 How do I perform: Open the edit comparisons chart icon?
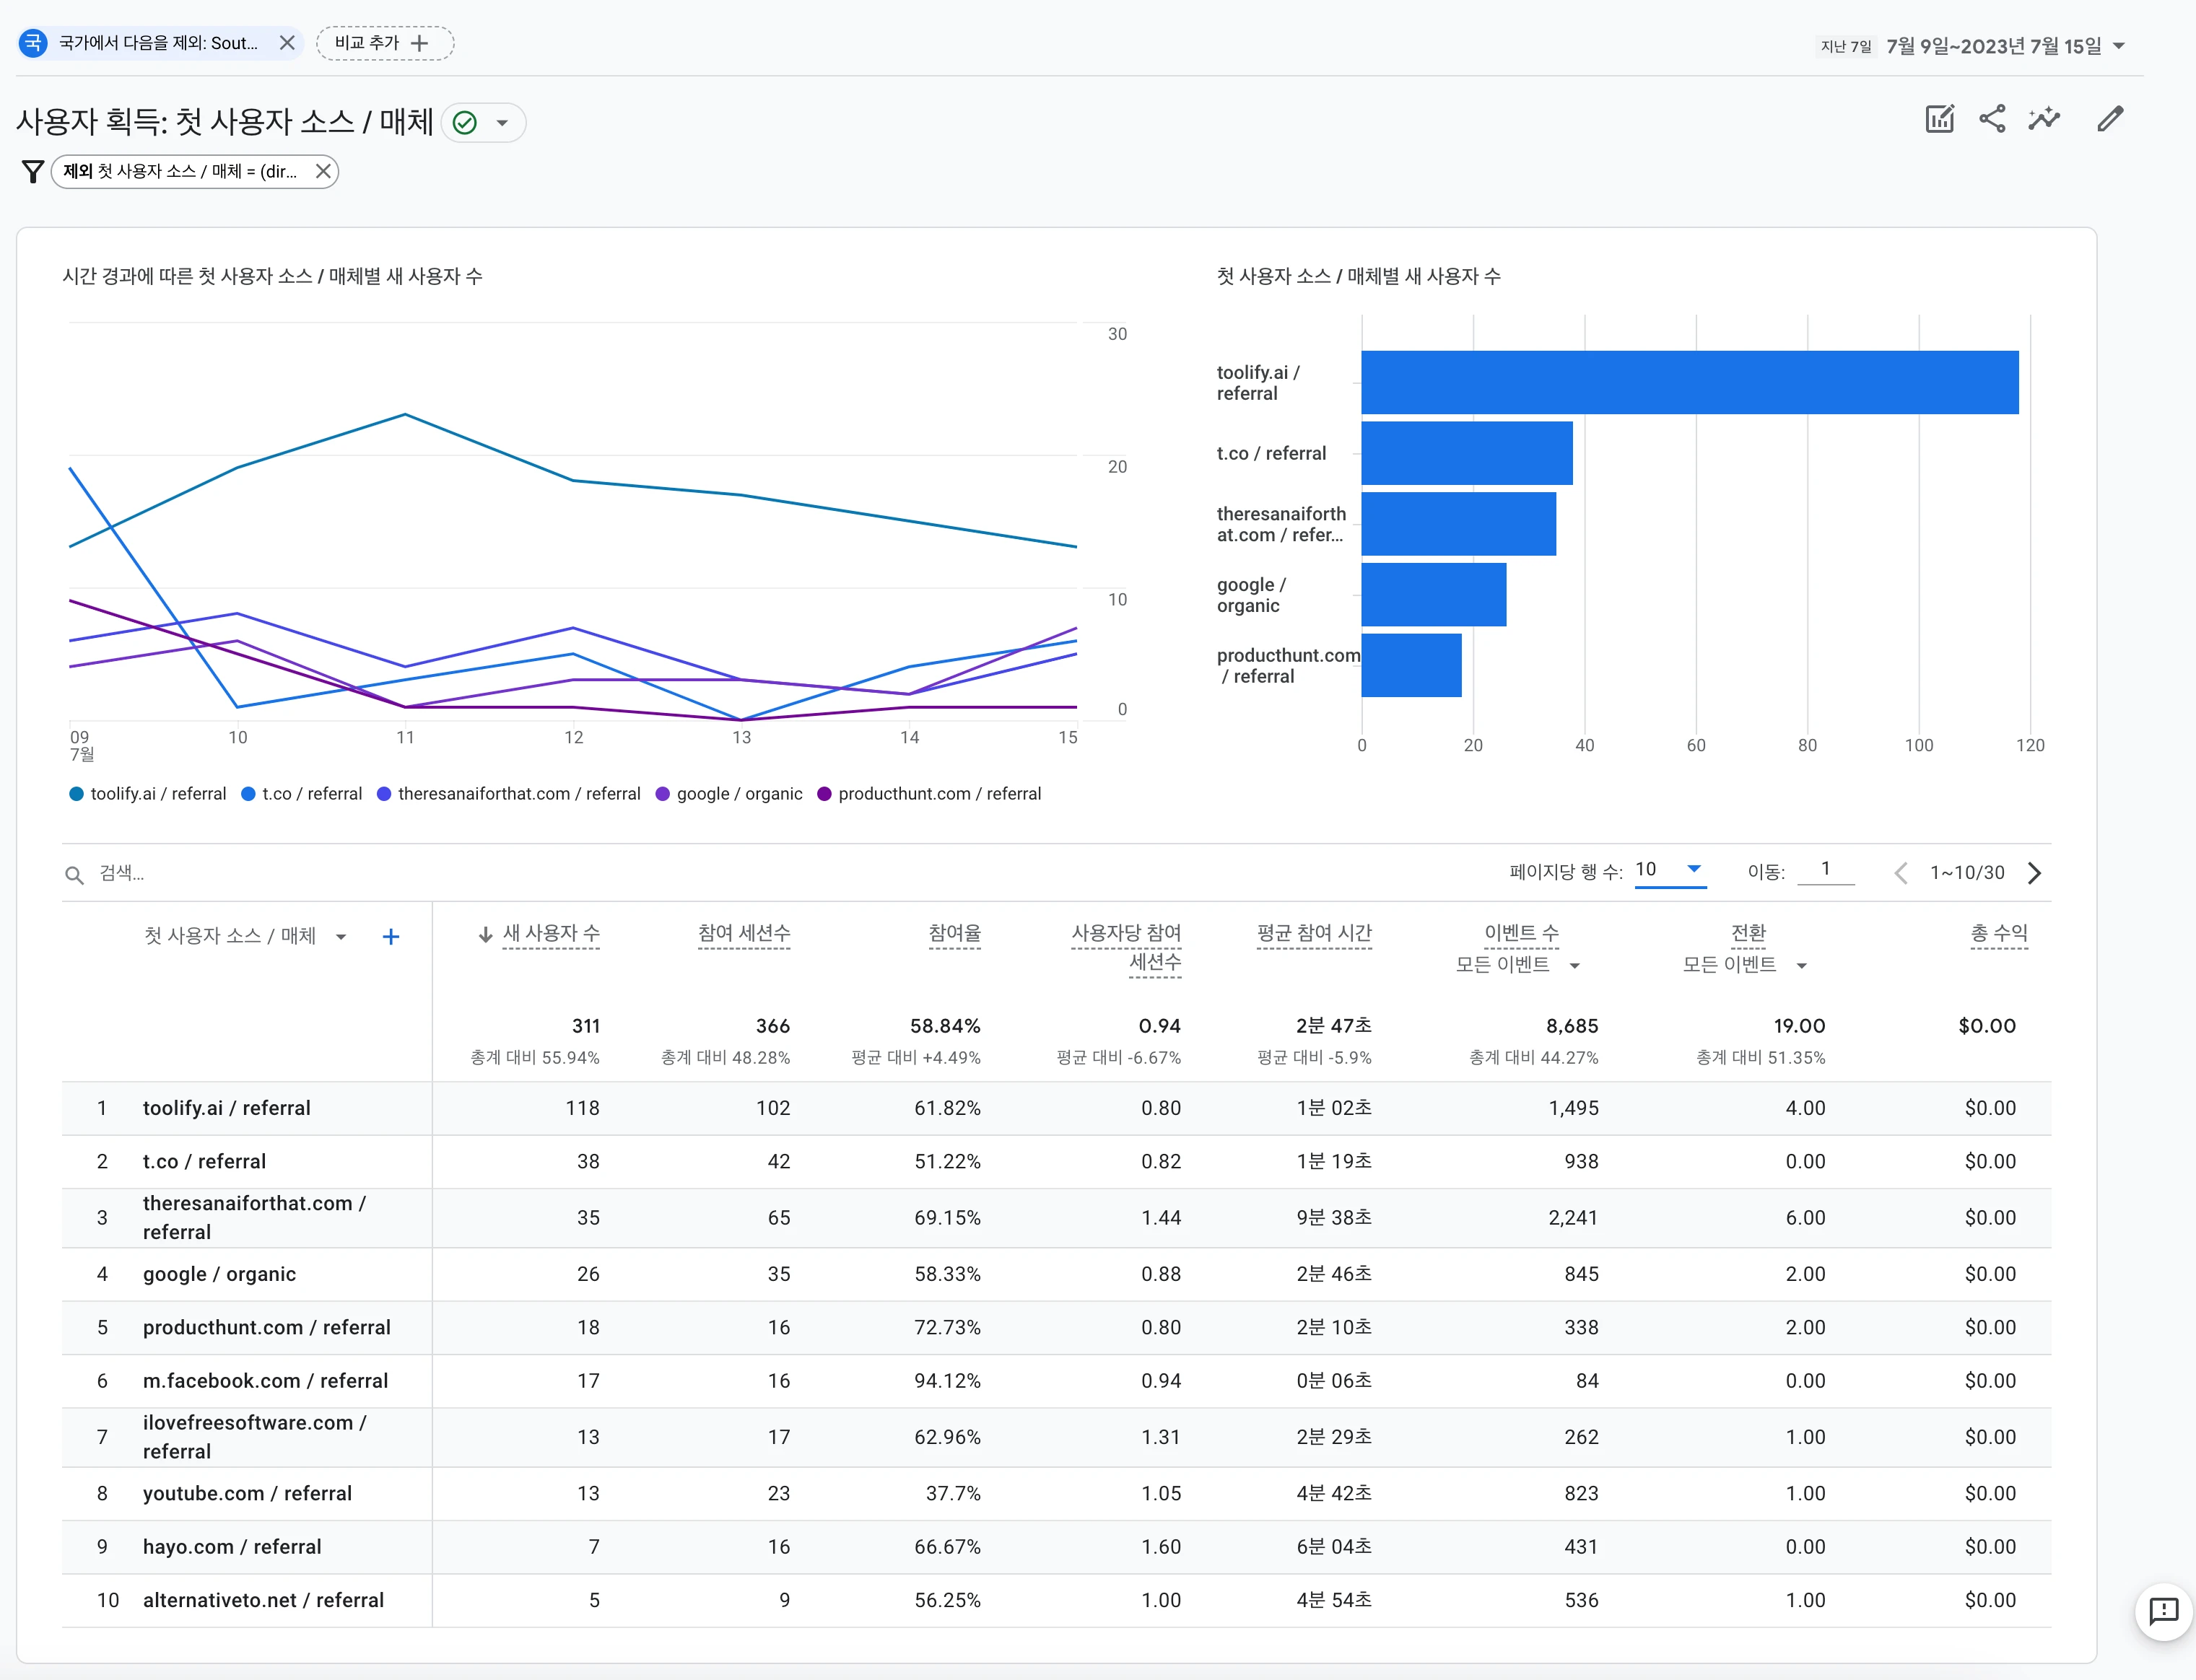coord(1939,120)
